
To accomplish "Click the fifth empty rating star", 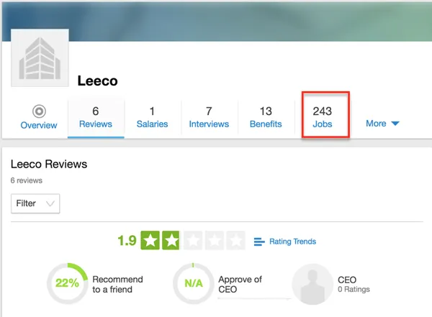I will (235, 241).
